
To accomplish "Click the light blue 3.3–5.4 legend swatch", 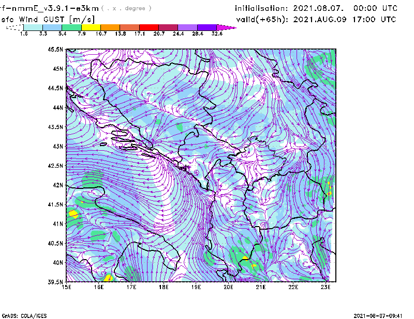I will click(52, 27).
